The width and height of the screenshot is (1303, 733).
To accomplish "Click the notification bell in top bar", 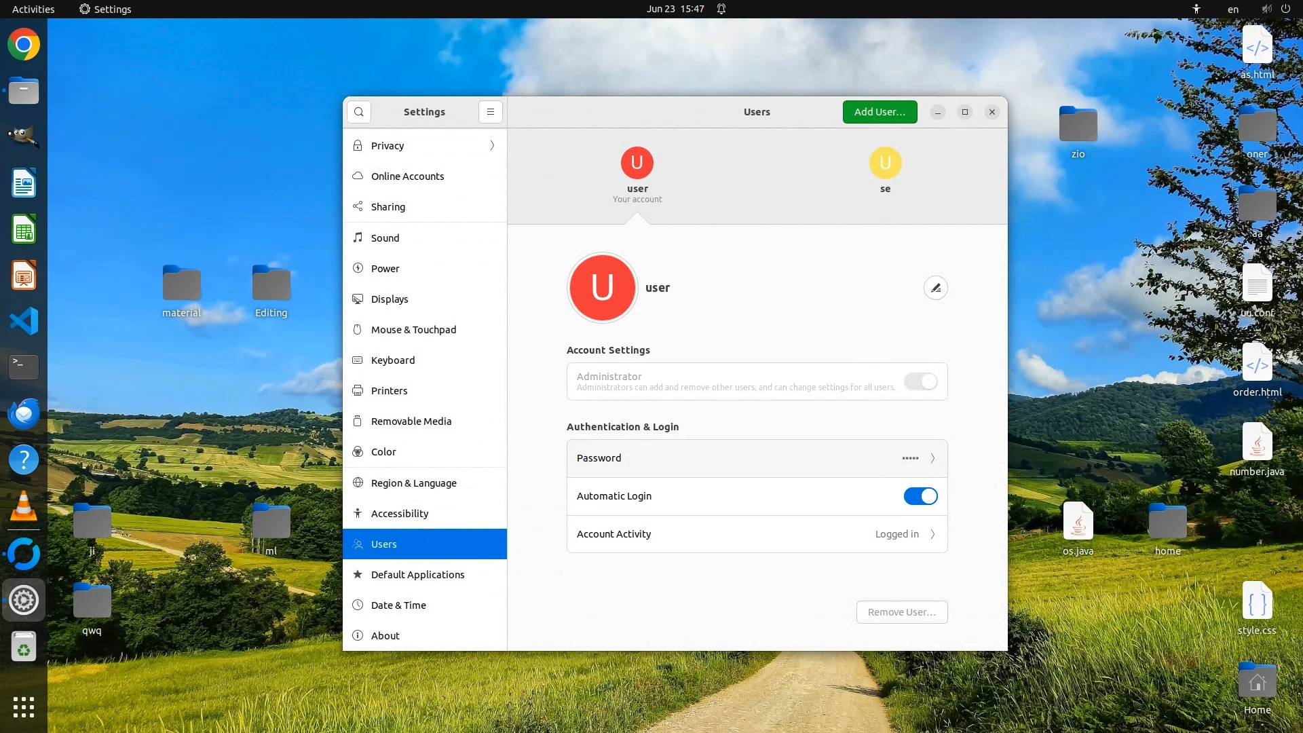I will (721, 9).
